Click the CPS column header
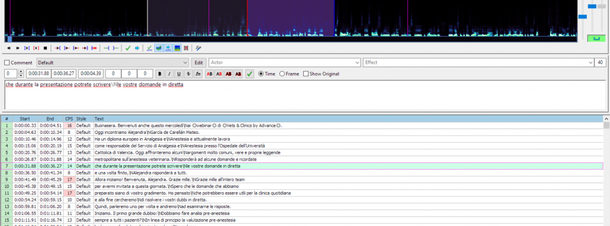This screenshot has width=610, height=226. [x=69, y=119]
